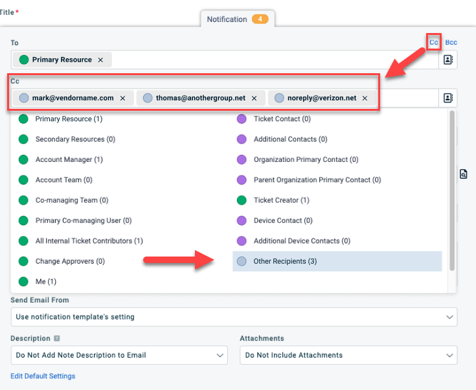
Task: Switch to the Notification tab
Action: (236, 19)
